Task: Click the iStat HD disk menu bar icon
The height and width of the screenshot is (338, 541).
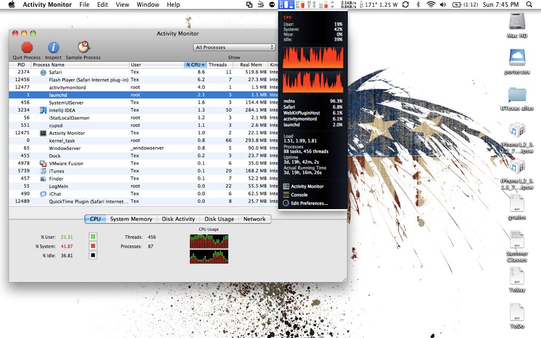Action: point(324,4)
